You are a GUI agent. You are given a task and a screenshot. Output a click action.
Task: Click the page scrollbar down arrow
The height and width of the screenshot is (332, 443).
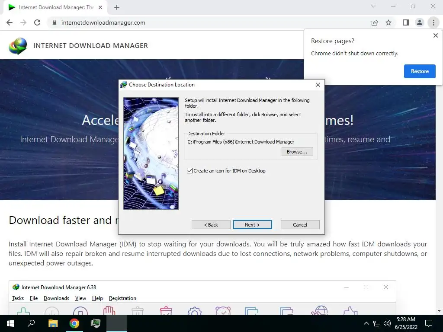point(439,311)
